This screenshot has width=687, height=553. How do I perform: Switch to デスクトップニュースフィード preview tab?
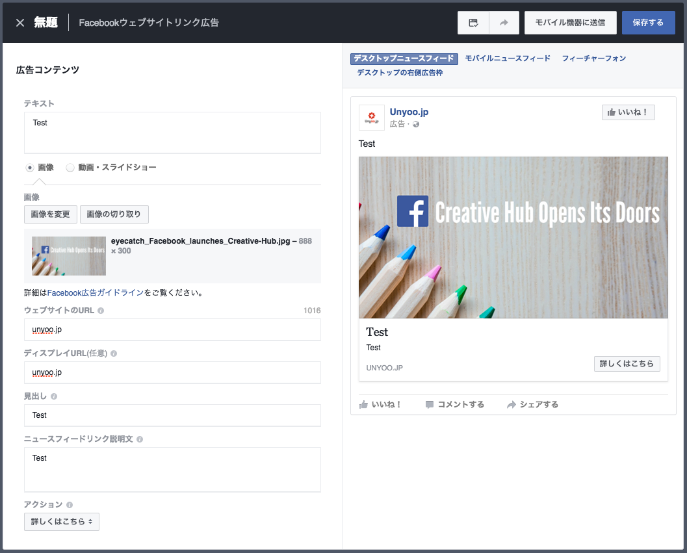(x=404, y=58)
